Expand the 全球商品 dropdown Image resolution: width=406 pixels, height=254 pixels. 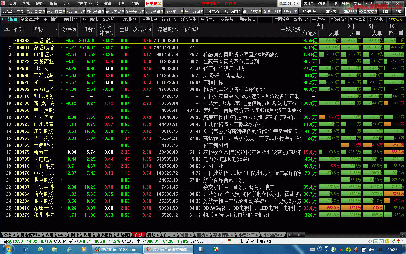point(356,11)
